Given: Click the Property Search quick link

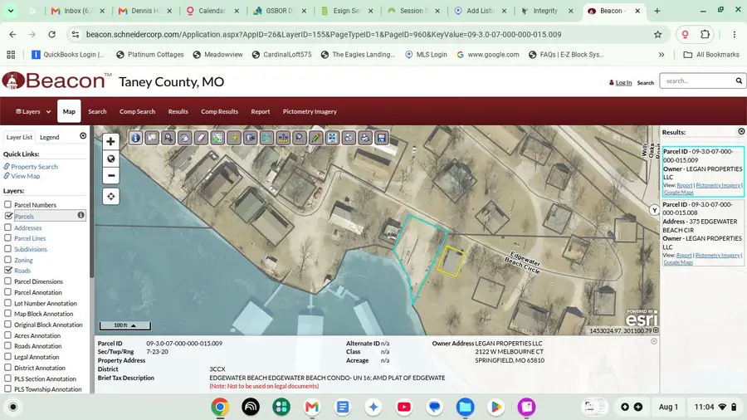Looking at the screenshot, I should (x=34, y=167).
